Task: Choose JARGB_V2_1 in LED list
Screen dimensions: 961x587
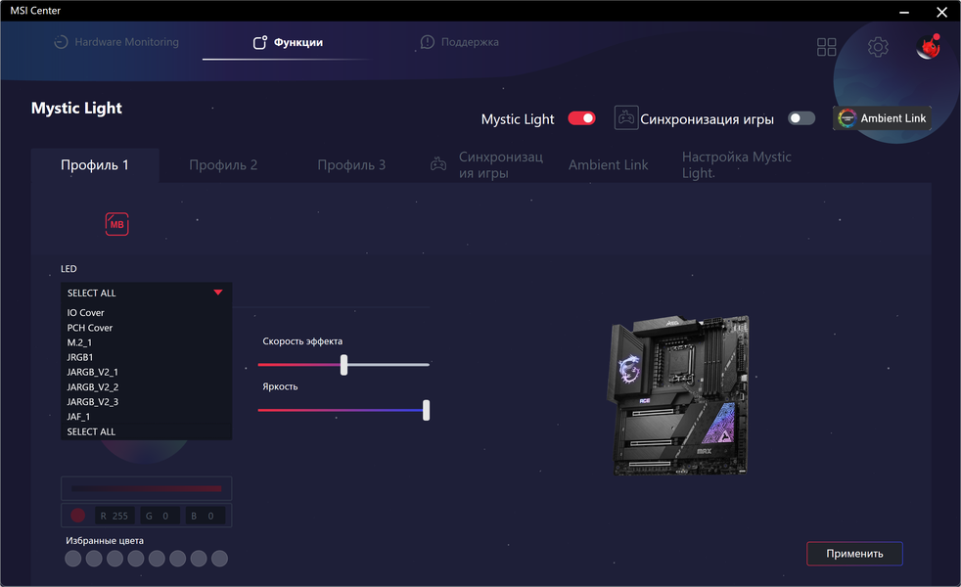Action: tap(146, 372)
